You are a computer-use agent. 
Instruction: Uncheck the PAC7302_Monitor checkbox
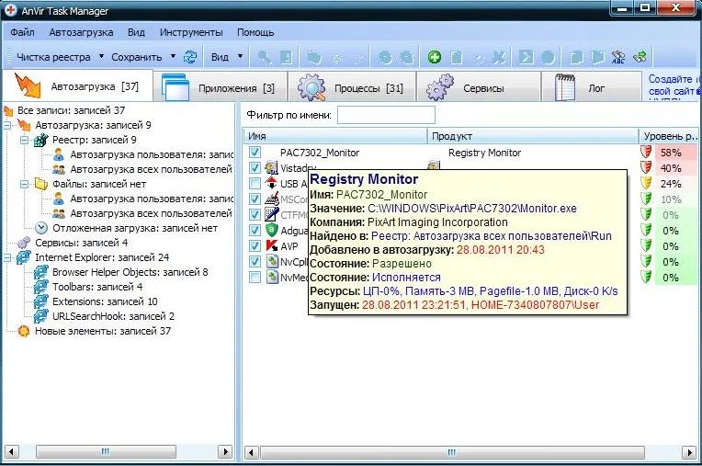point(255,153)
